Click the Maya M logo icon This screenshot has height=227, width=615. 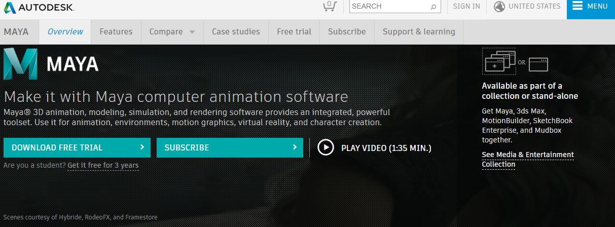(20, 64)
